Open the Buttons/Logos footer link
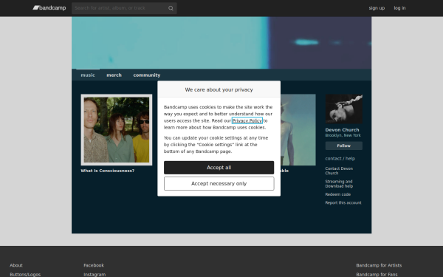Screen dimensions: 443x277 point(25,275)
